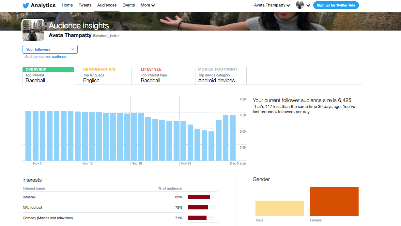Expand the chevron beside header avatar
The width and height of the screenshot is (401, 226).
pyautogui.click(x=308, y=6)
